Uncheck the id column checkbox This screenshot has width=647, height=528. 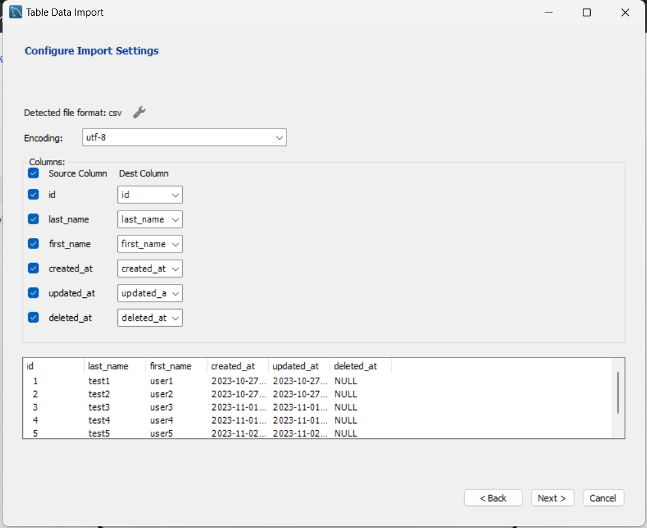[x=33, y=195]
